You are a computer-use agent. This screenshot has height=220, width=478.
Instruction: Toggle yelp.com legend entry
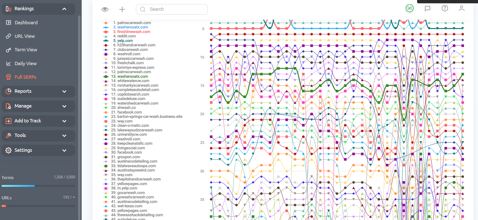(123, 41)
